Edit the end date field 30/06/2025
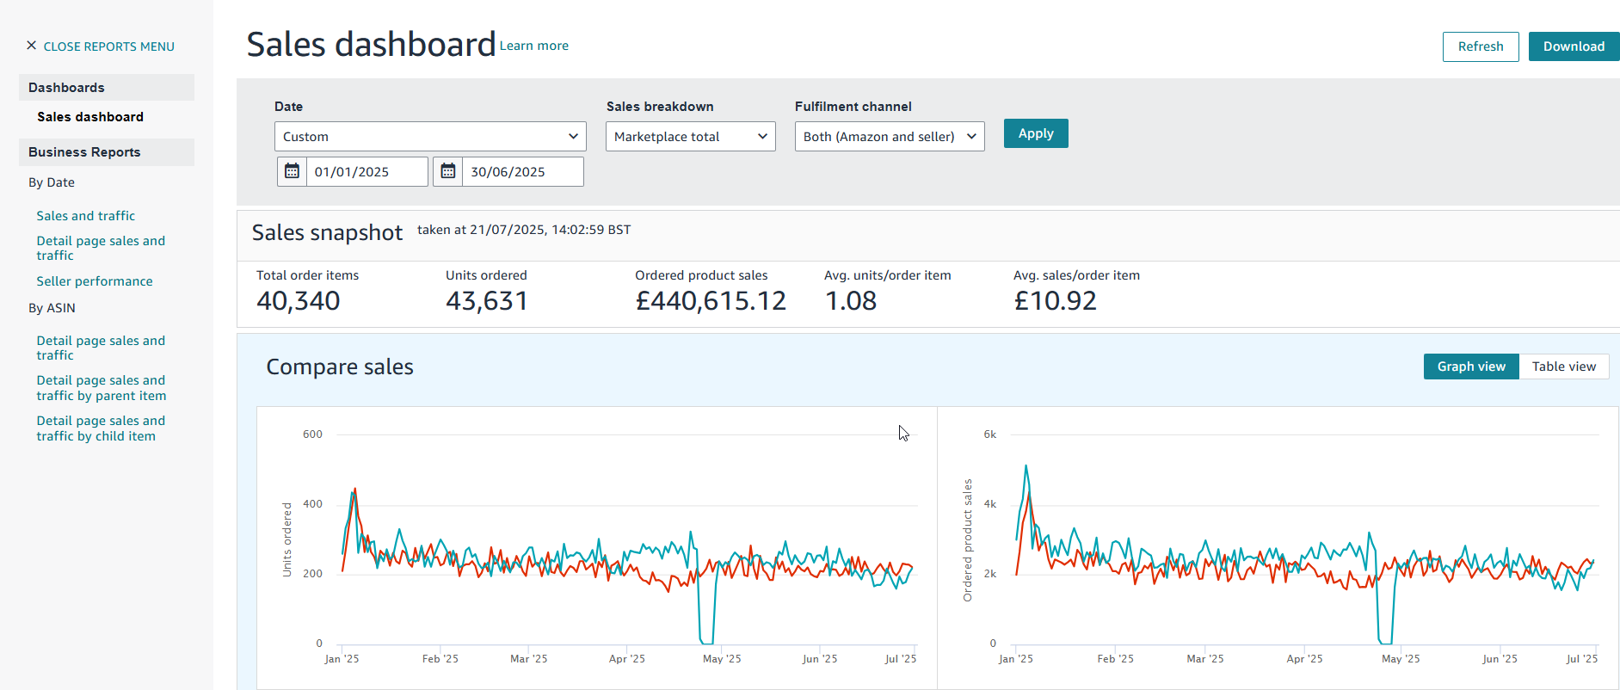The height and width of the screenshot is (690, 1620). [x=521, y=172]
